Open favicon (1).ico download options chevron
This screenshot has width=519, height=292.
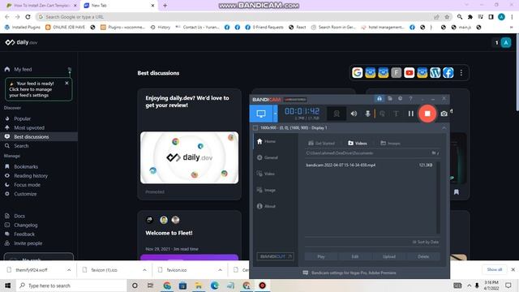144,270
